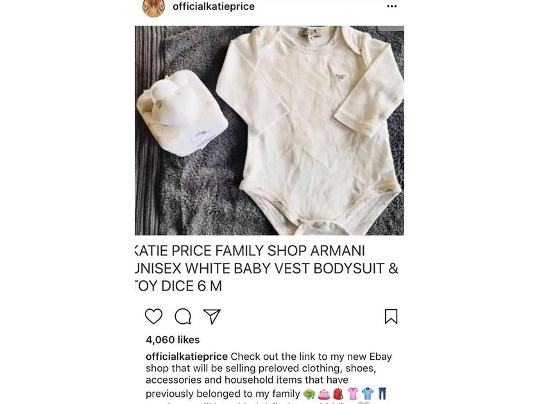
Task: Click the blue jeans emoji in the caption
Action: point(382,393)
